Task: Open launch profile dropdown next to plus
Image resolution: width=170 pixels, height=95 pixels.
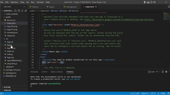Action: pyautogui.click(x=159, y=72)
